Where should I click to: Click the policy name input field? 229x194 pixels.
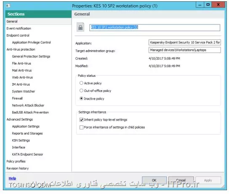click(x=154, y=27)
